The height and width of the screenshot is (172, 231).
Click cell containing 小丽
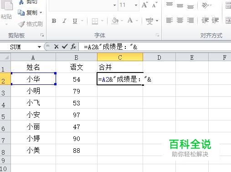point(33,126)
